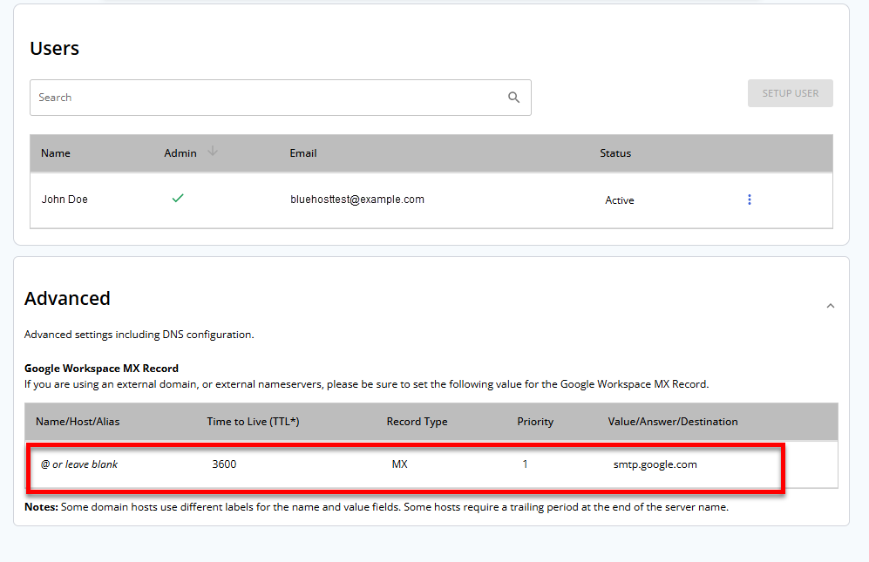Viewport: 869px width, 562px height.
Task: Click the Notes text below the table
Action: [x=377, y=506]
